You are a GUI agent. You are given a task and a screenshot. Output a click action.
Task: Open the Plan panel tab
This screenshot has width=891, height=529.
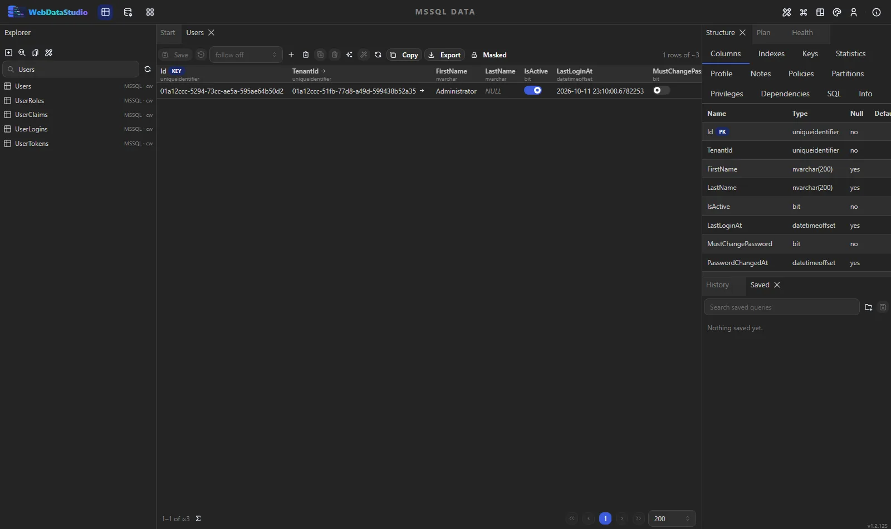(x=763, y=33)
